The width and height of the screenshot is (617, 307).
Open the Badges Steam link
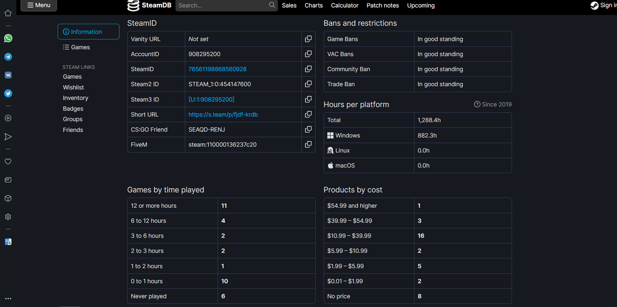73,109
